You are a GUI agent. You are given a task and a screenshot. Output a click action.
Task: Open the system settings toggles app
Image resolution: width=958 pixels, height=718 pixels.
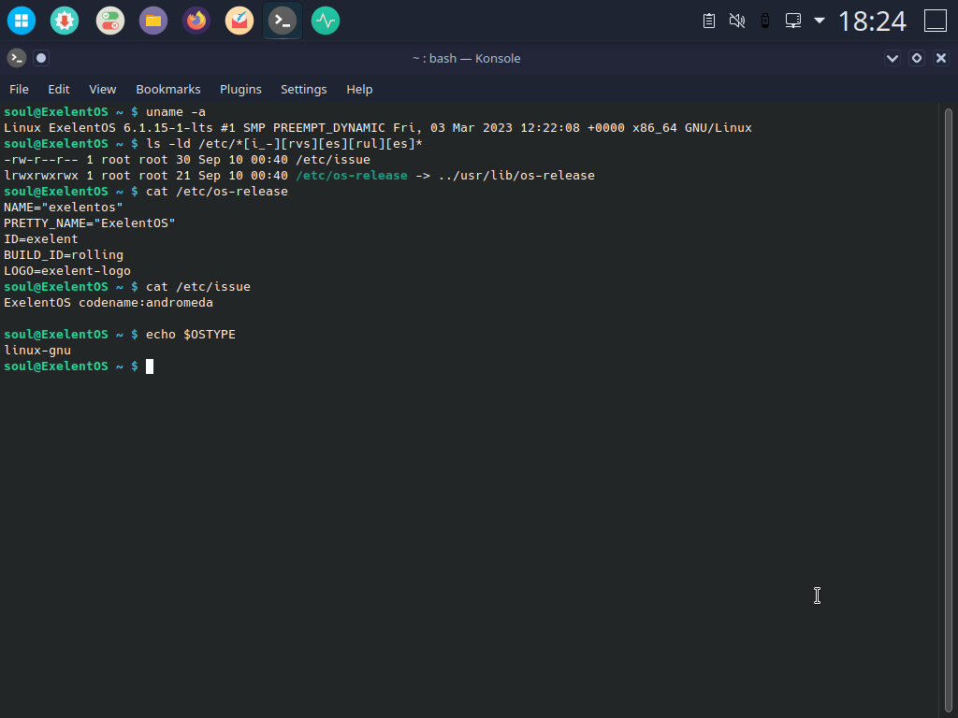(x=110, y=21)
